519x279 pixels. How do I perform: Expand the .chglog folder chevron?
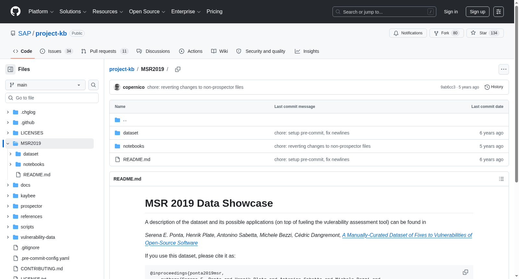pos(8,112)
